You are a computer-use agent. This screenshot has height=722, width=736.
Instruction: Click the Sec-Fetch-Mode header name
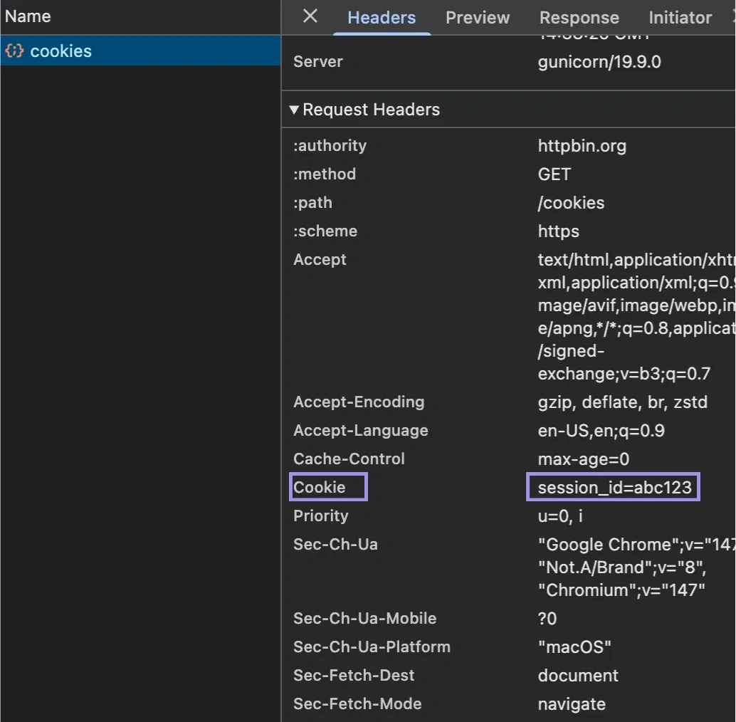(357, 703)
